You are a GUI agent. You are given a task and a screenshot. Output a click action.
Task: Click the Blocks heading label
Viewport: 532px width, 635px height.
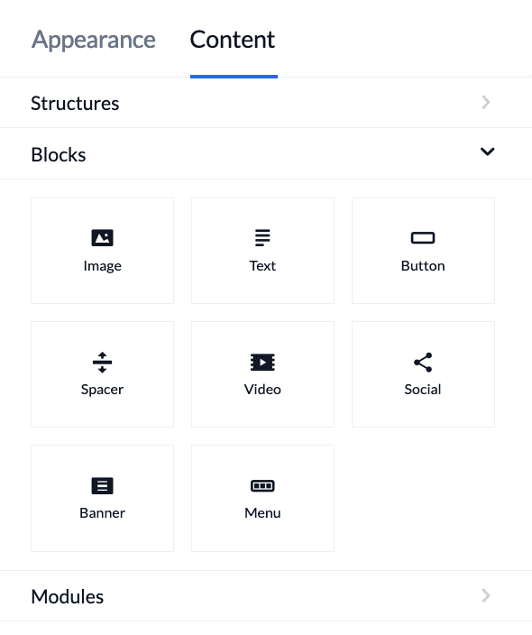click(x=59, y=155)
